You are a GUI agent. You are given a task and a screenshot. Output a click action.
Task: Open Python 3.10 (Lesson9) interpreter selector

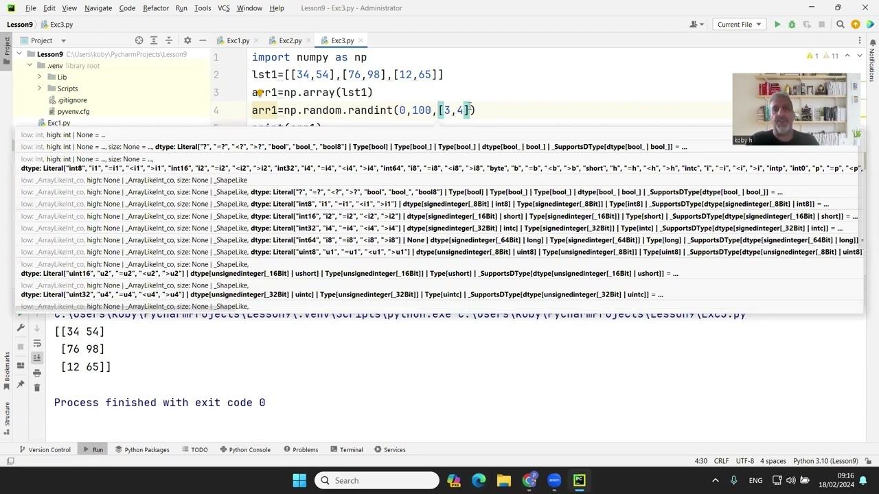click(825, 461)
